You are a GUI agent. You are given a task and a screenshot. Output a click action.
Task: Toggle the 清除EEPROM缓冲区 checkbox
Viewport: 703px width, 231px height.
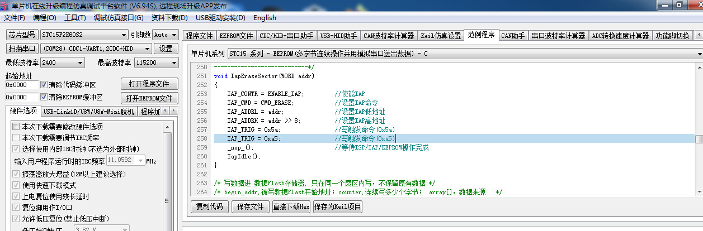[x=45, y=97]
